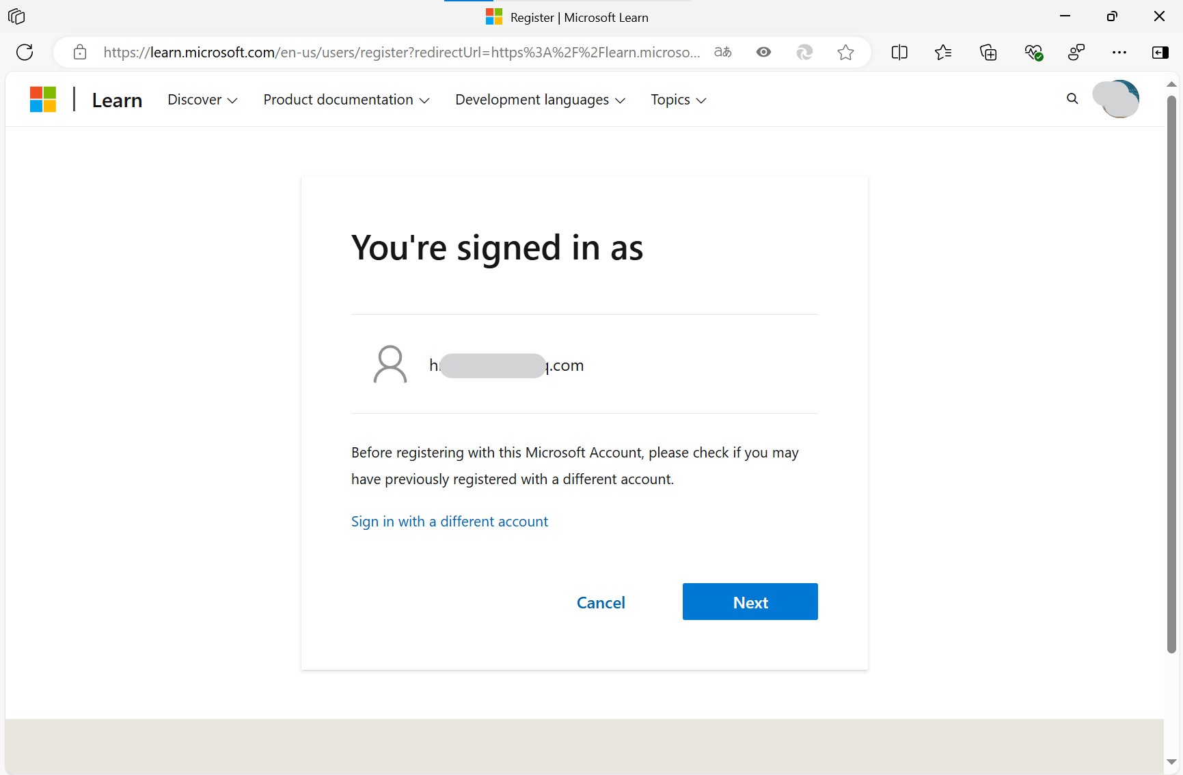View site information lock icon
This screenshot has width=1183, height=775.
click(80, 52)
